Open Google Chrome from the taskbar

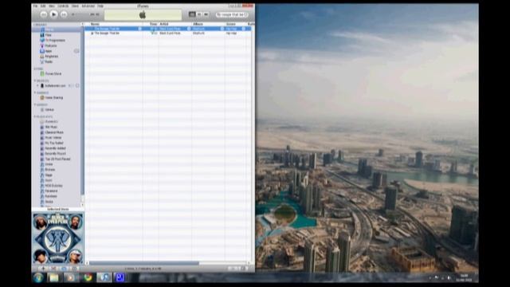[87, 277]
